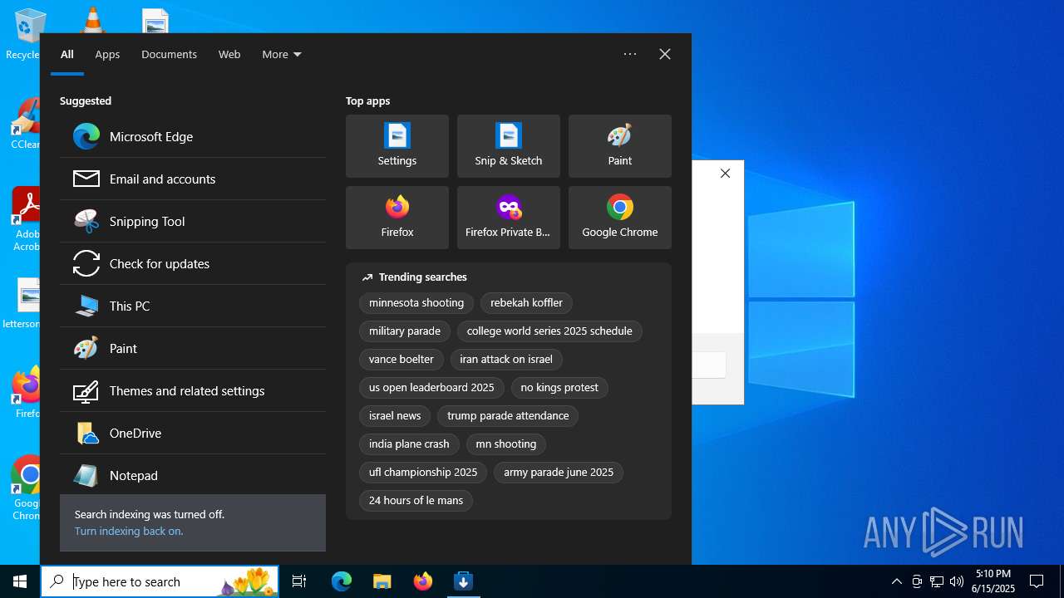Expand the More filter dropdown
Image resolution: width=1064 pixels, height=598 pixels.
click(x=282, y=55)
